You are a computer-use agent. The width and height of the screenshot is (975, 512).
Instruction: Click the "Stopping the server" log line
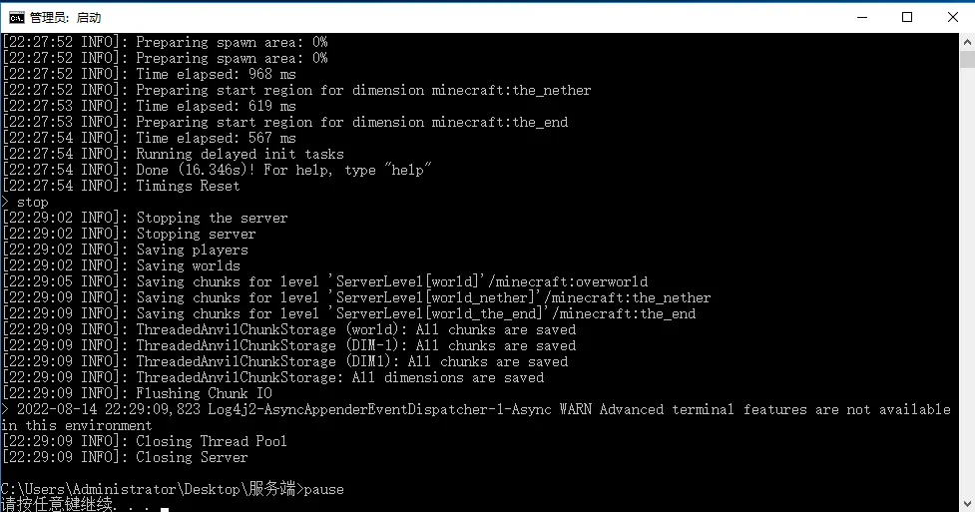pos(212,219)
